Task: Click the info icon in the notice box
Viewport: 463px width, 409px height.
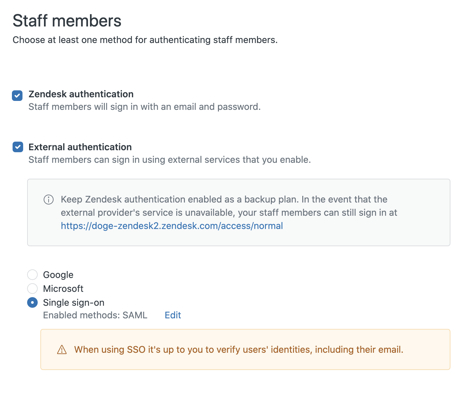Action: pos(48,200)
